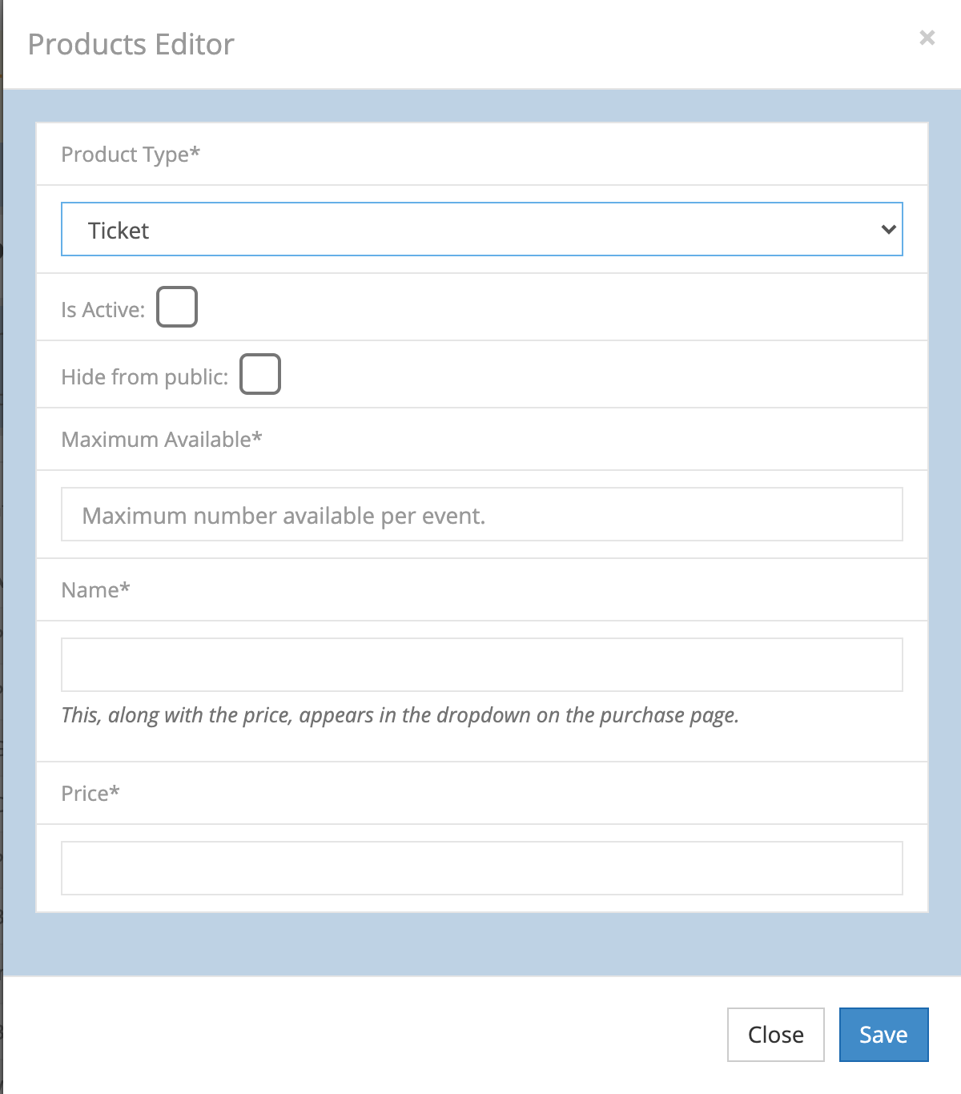
Task: Focus the Maximum number available per event field
Action: tap(481, 515)
